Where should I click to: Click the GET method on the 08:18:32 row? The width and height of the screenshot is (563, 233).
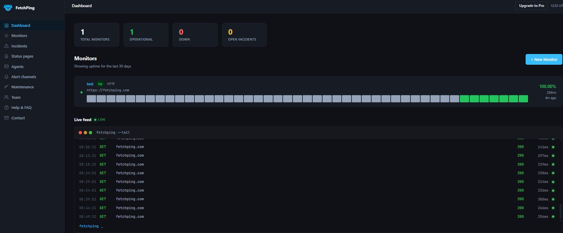(x=103, y=164)
